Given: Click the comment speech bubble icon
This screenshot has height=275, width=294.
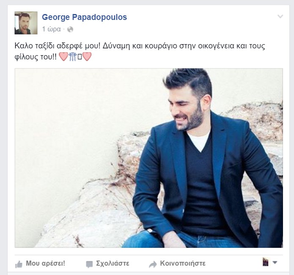Looking at the screenshot, I should click(x=89, y=264).
